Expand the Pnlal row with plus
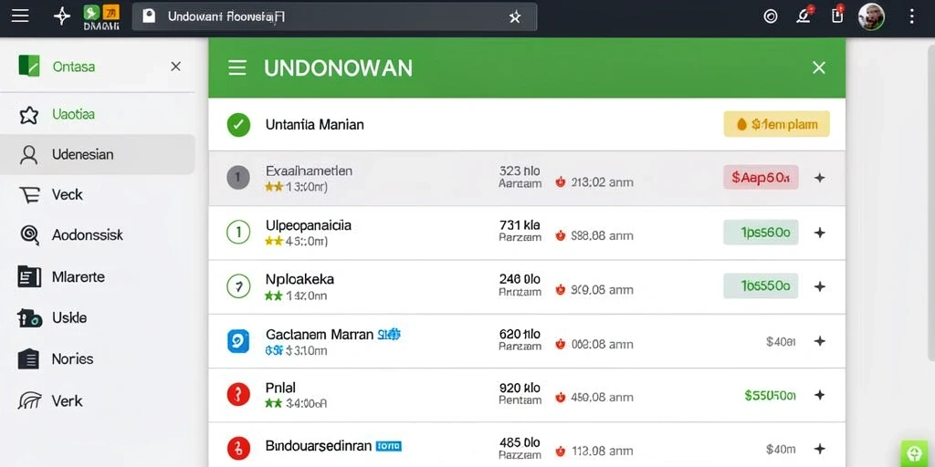935x467 pixels. [819, 395]
